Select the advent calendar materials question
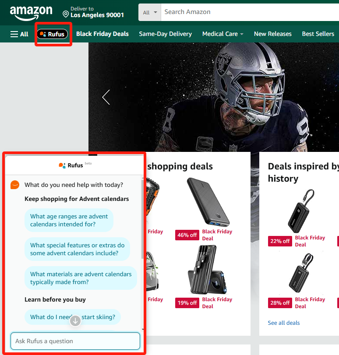The height and width of the screenshot is (355, 339). click(81, 278)
